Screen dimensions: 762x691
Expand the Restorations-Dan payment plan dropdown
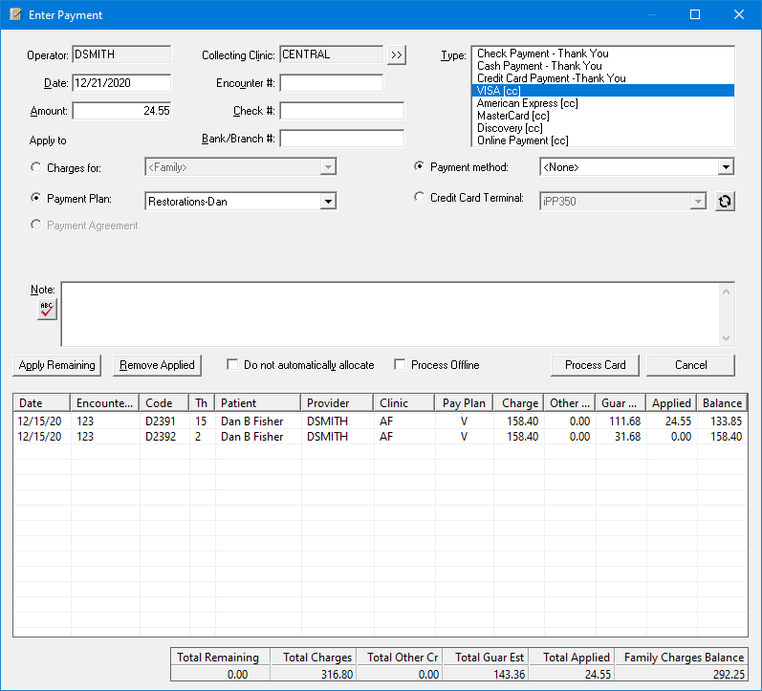tap(329, 201)
